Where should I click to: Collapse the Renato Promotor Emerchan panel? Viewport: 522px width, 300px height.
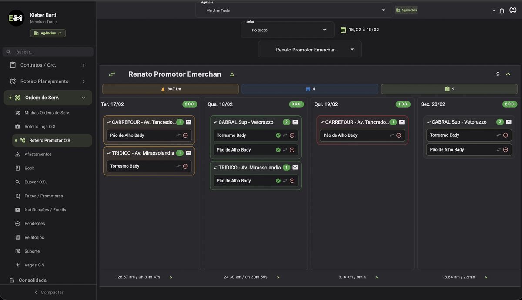508,74
